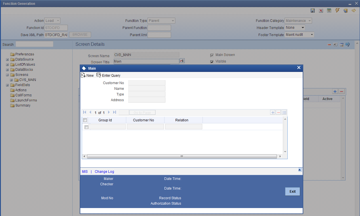Click the red X icon in top toolbar
Image resolution: width=360 pixels, height=216 pixels.
(x=321, y=11)
